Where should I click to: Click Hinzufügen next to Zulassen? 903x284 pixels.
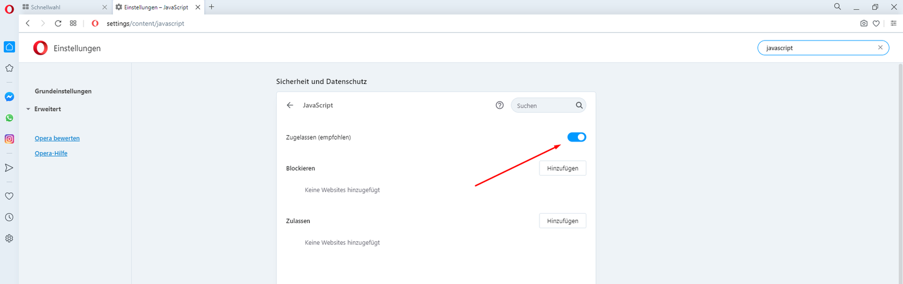point(562,221)
